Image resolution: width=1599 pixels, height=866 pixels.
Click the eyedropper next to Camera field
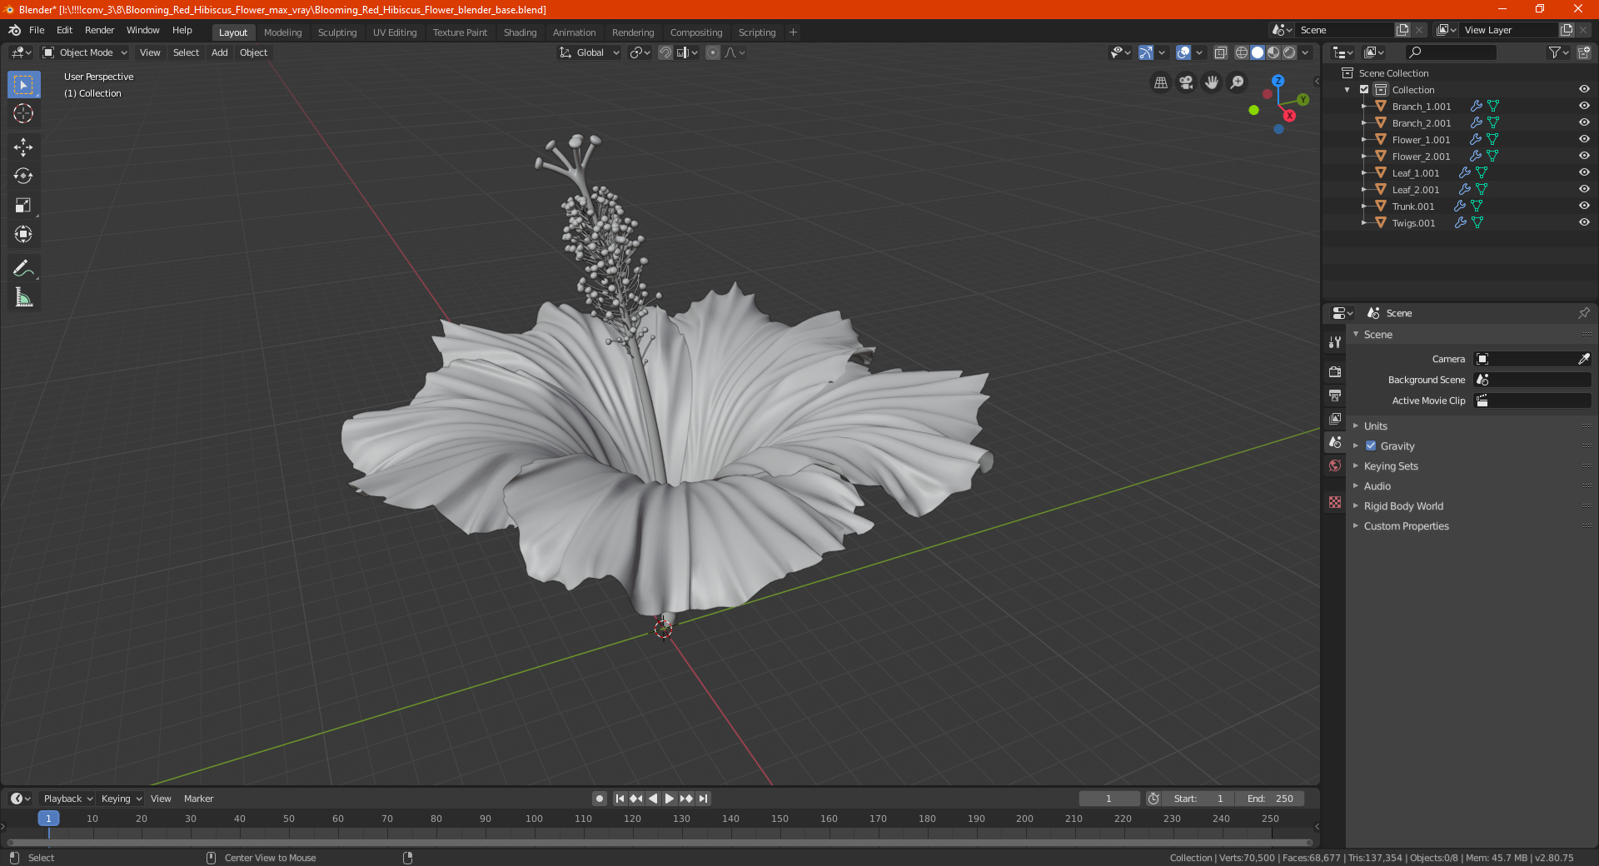tap(1583, 359)
